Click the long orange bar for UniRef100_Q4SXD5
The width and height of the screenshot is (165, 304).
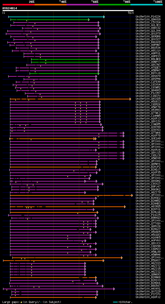tap(70, 99)
